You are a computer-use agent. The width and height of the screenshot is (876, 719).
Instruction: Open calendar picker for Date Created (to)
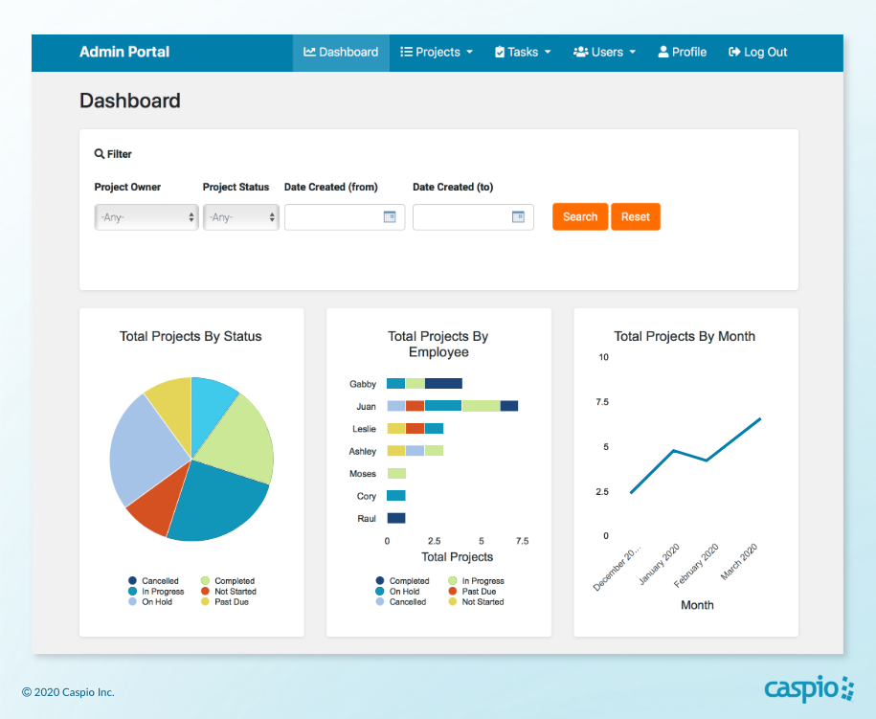(518, 217)
